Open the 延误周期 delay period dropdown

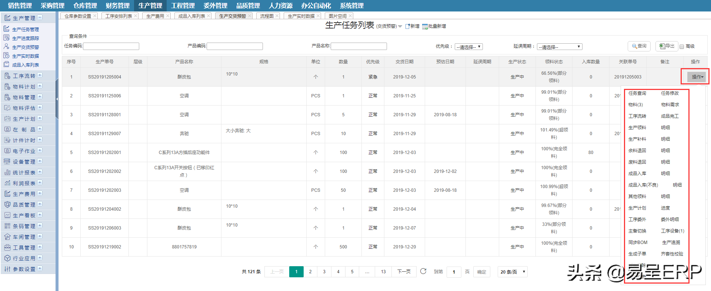point(559,47)
